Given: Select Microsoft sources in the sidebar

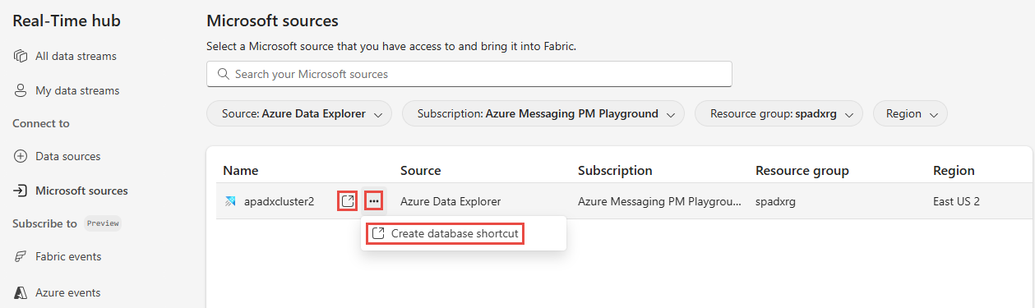Looking at the screenshot, I should [x=81, y=191].
